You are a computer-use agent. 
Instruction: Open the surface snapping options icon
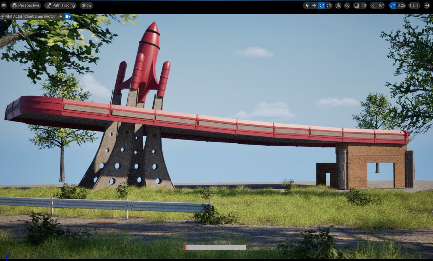pyautogui.click(x=347, y=5)
